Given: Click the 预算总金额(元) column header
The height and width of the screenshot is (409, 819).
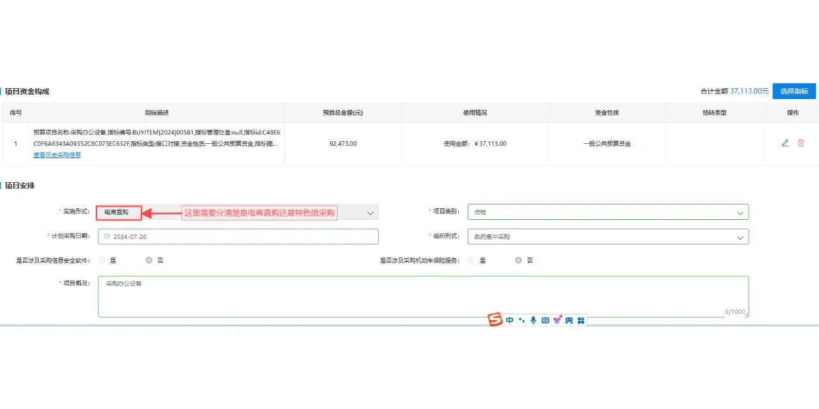Looking at the screenshot, I should coord(343,112).
